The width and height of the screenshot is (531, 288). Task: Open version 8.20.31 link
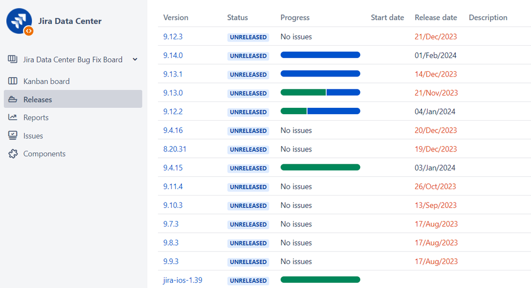point(175,149)
